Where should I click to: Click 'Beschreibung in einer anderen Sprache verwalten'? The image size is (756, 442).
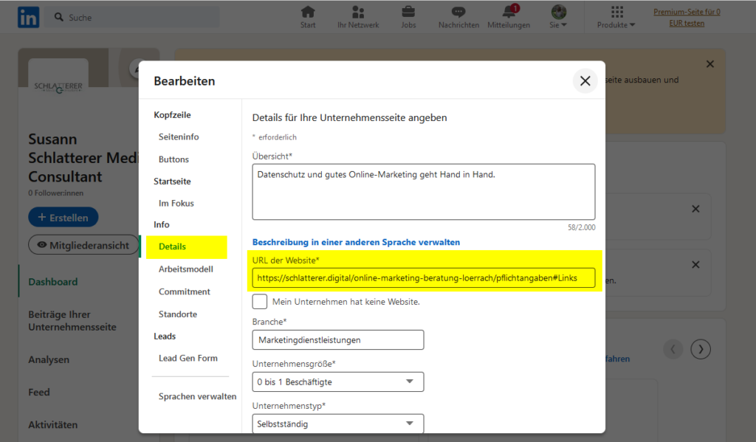click(x=356, y=242)
